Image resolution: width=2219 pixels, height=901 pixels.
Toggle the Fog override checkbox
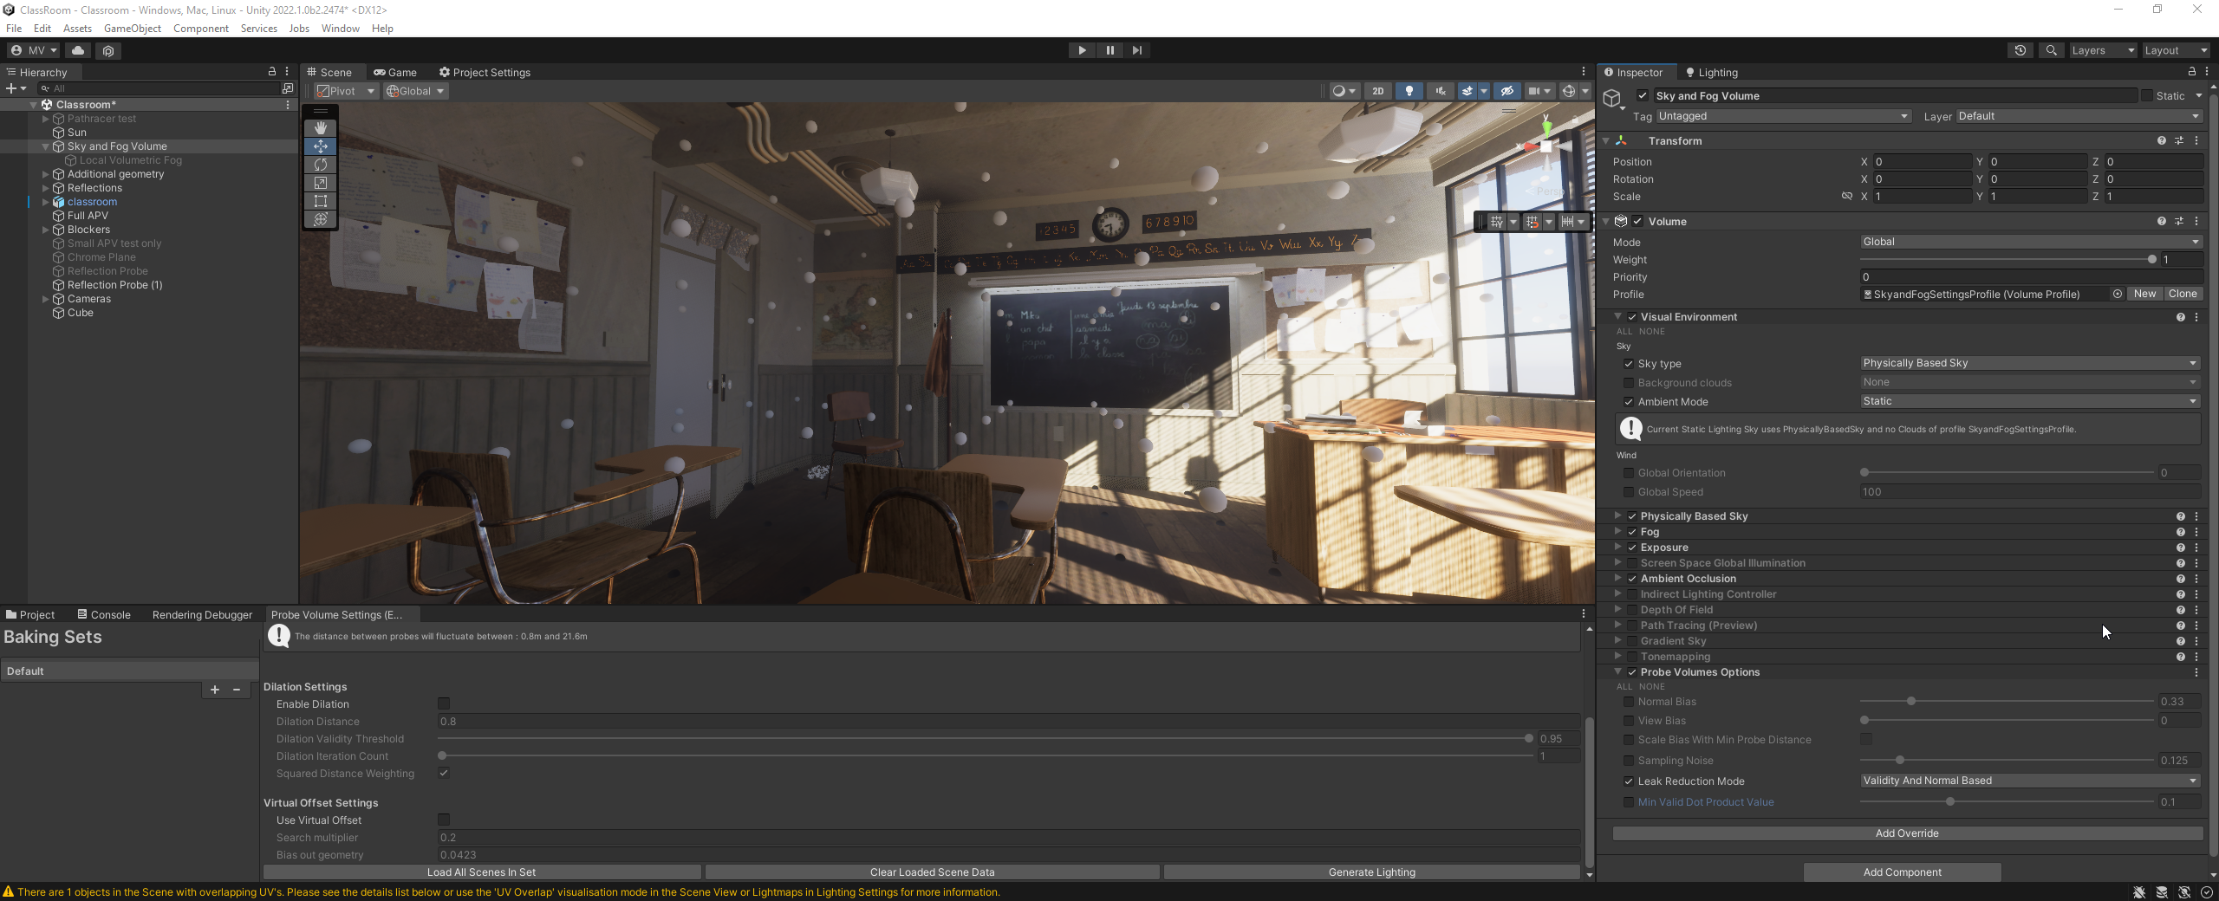[1632, 532]
